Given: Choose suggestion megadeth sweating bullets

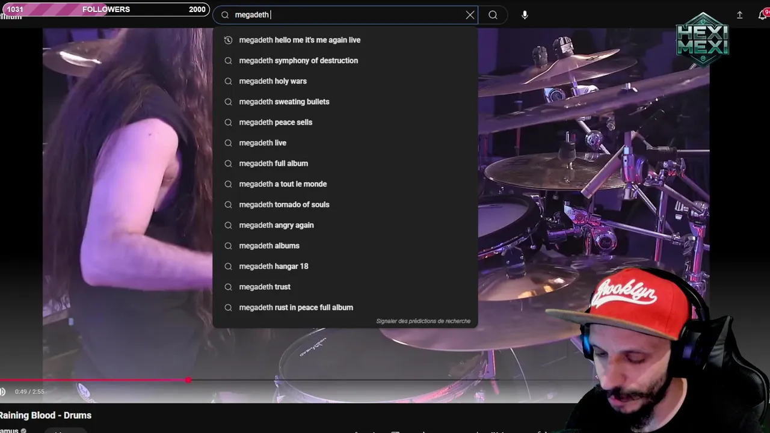Looking at the screenshot, I should (x=345, y=102).
